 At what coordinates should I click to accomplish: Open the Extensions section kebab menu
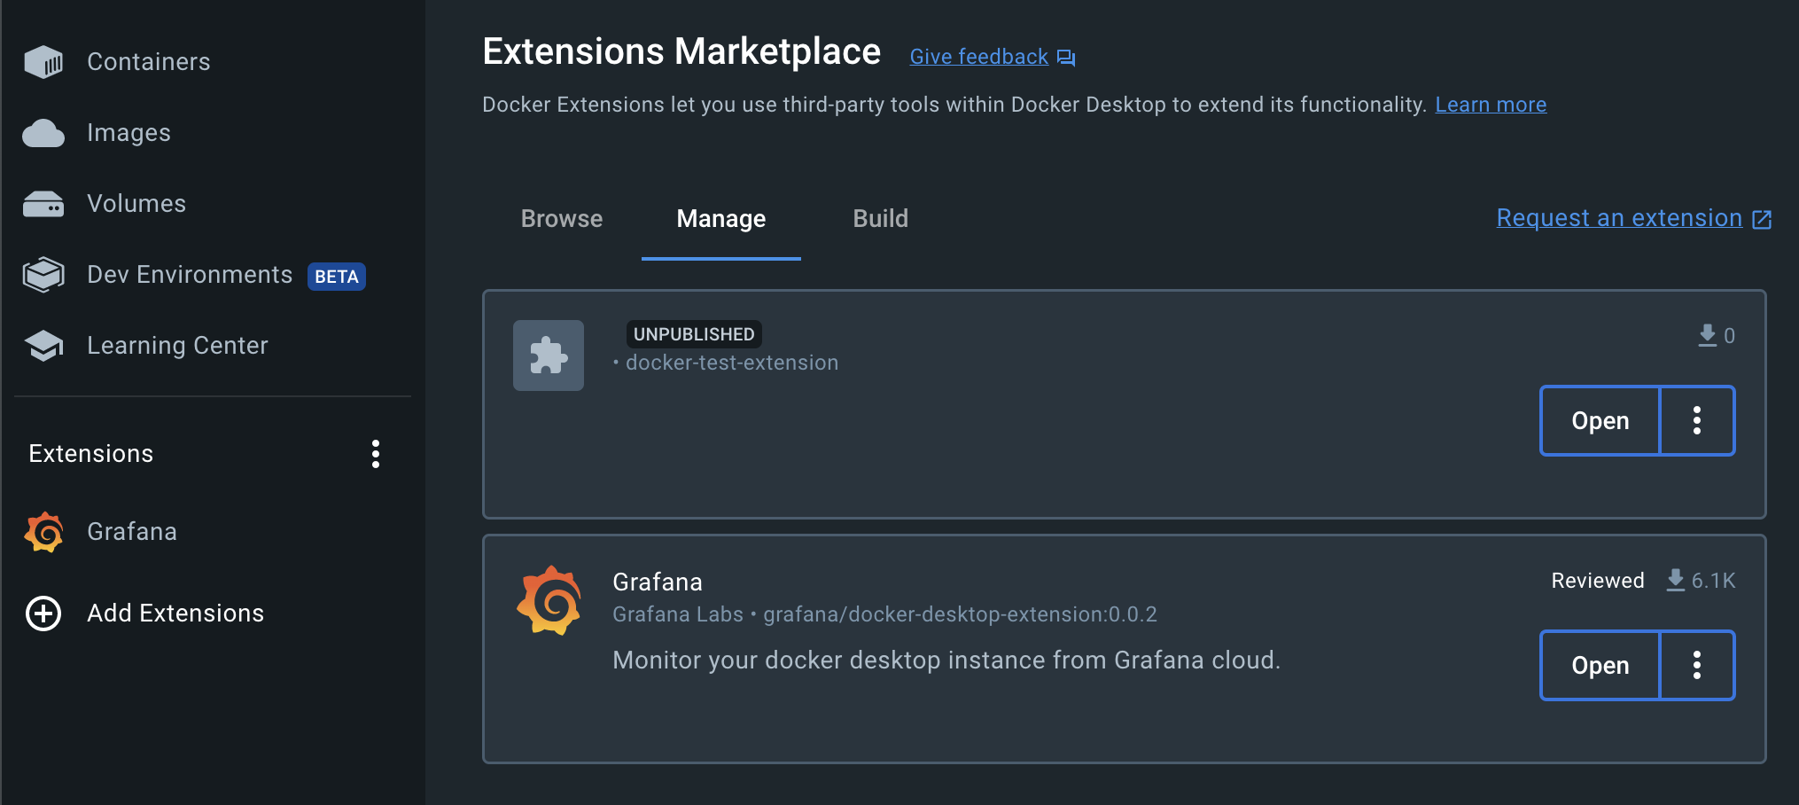click(376, 454)
